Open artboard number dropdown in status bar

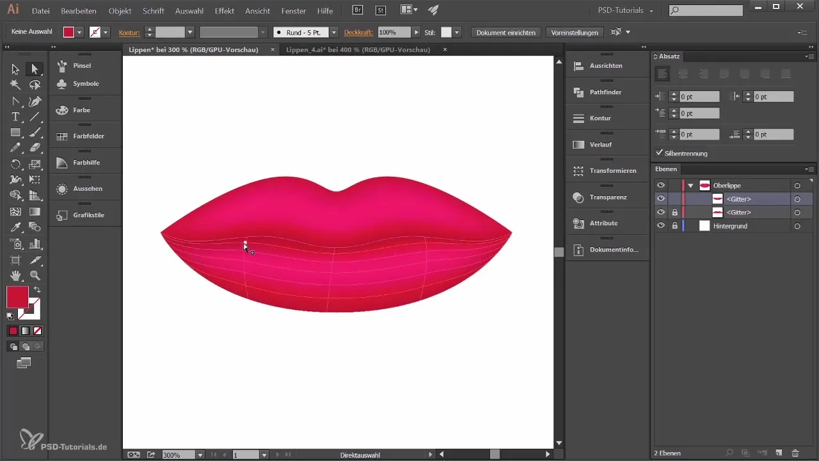point(264,455)
